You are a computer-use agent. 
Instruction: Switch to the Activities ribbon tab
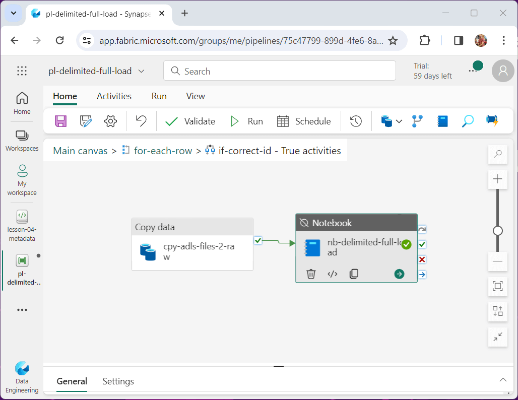tap(114, 96)
